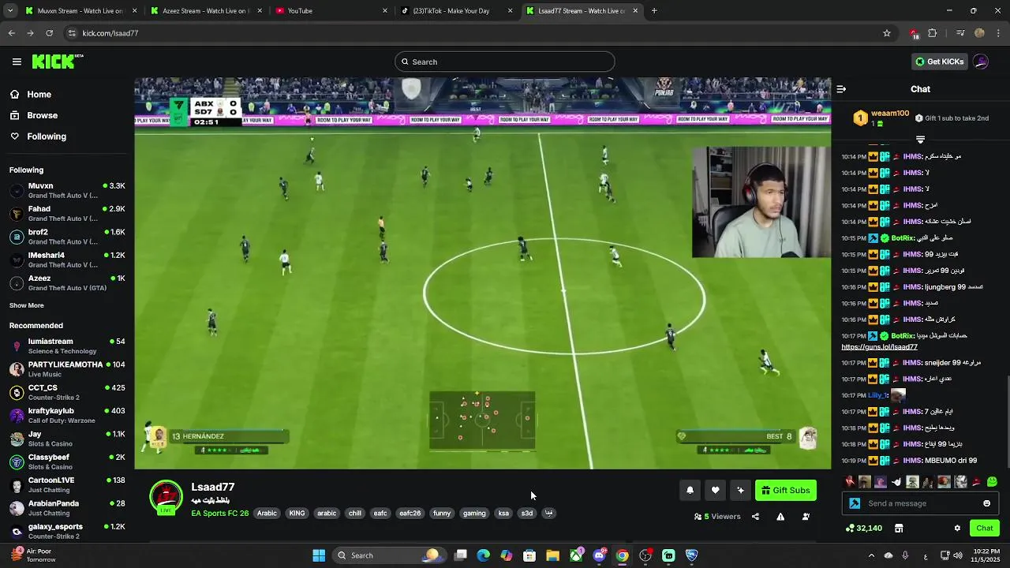This screenshot has height=568, width=1010.
Task: Share the stream via share icon
Action: 755,517
